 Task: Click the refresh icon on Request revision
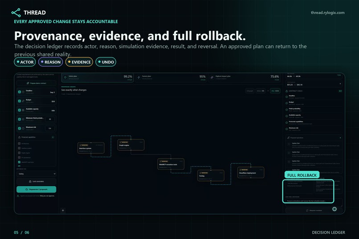307,211
